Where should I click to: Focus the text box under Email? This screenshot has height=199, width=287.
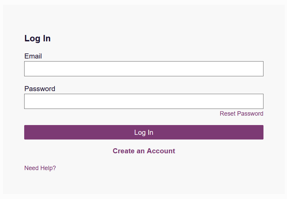coord(143,69)
